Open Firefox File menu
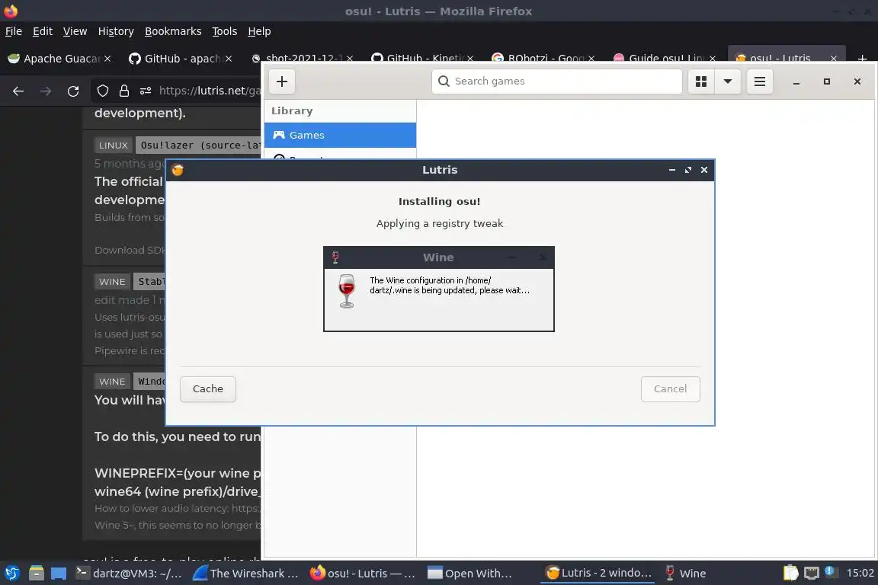 pos(14,31)
